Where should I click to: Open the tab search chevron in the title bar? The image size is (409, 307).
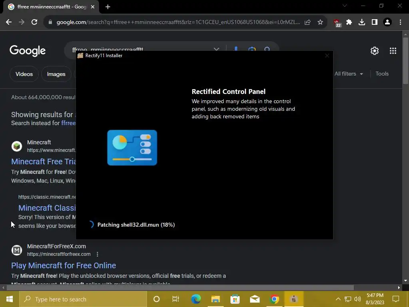coord(345,6)
